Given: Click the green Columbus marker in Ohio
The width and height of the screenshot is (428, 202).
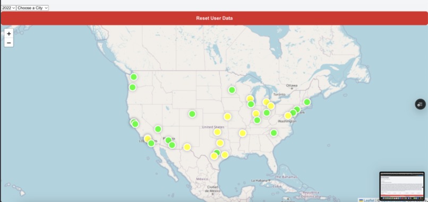Looking at the screenshot, I should pyautogui.click(x=267, y=112).
